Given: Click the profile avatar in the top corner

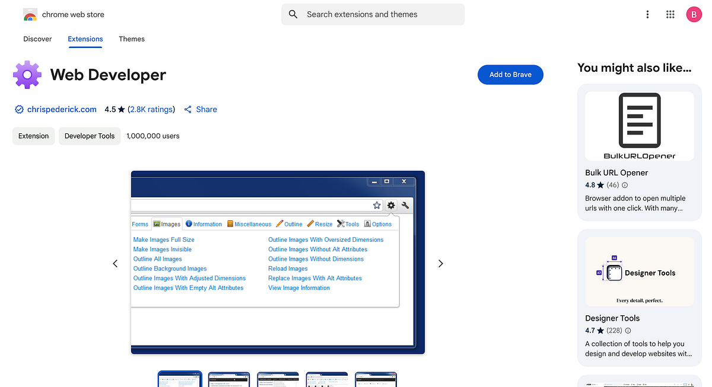Looking at the screenshot, I should point(694,14).
